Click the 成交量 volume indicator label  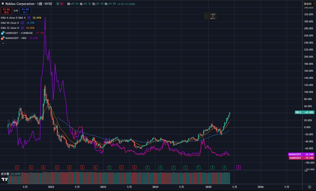pyautogui.click(x=5, y=174)
